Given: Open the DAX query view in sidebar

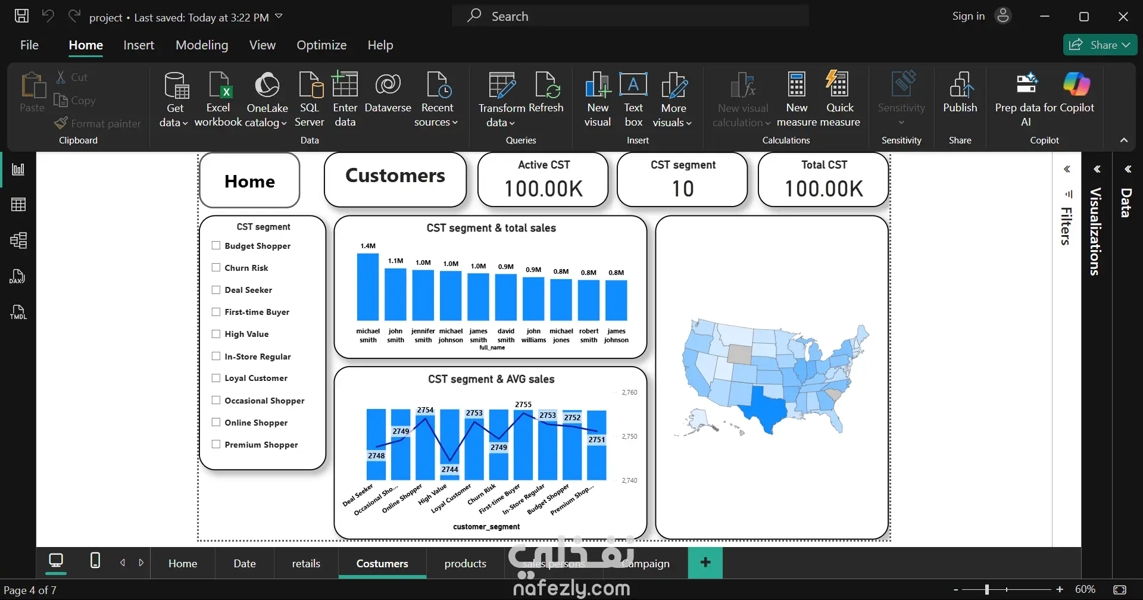Looking at the screenshot, I should pos(18,276).
